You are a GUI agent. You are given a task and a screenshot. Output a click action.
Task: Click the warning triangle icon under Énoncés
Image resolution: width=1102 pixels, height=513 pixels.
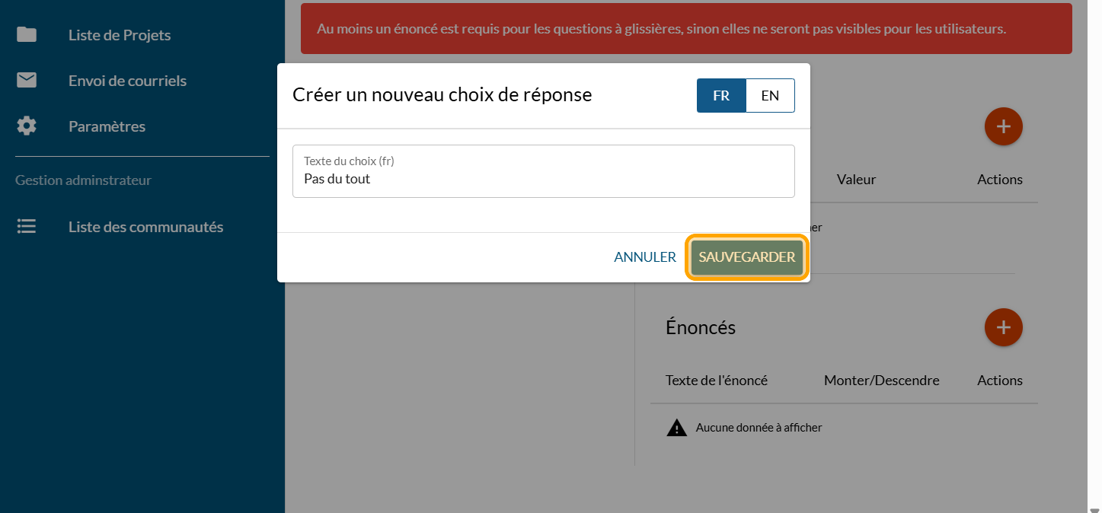tap(676, 428)
